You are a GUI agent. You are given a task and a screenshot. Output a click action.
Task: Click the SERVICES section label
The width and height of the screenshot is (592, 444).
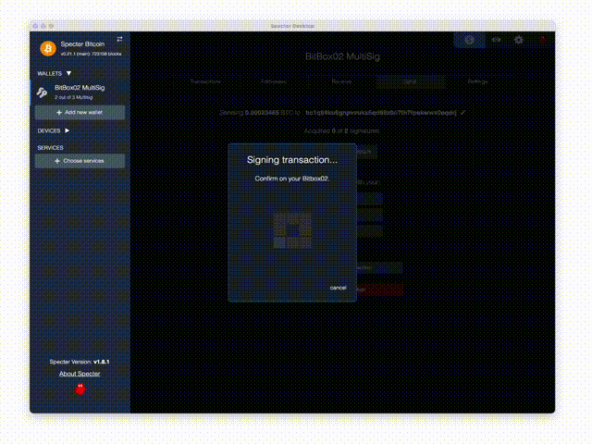50,148
